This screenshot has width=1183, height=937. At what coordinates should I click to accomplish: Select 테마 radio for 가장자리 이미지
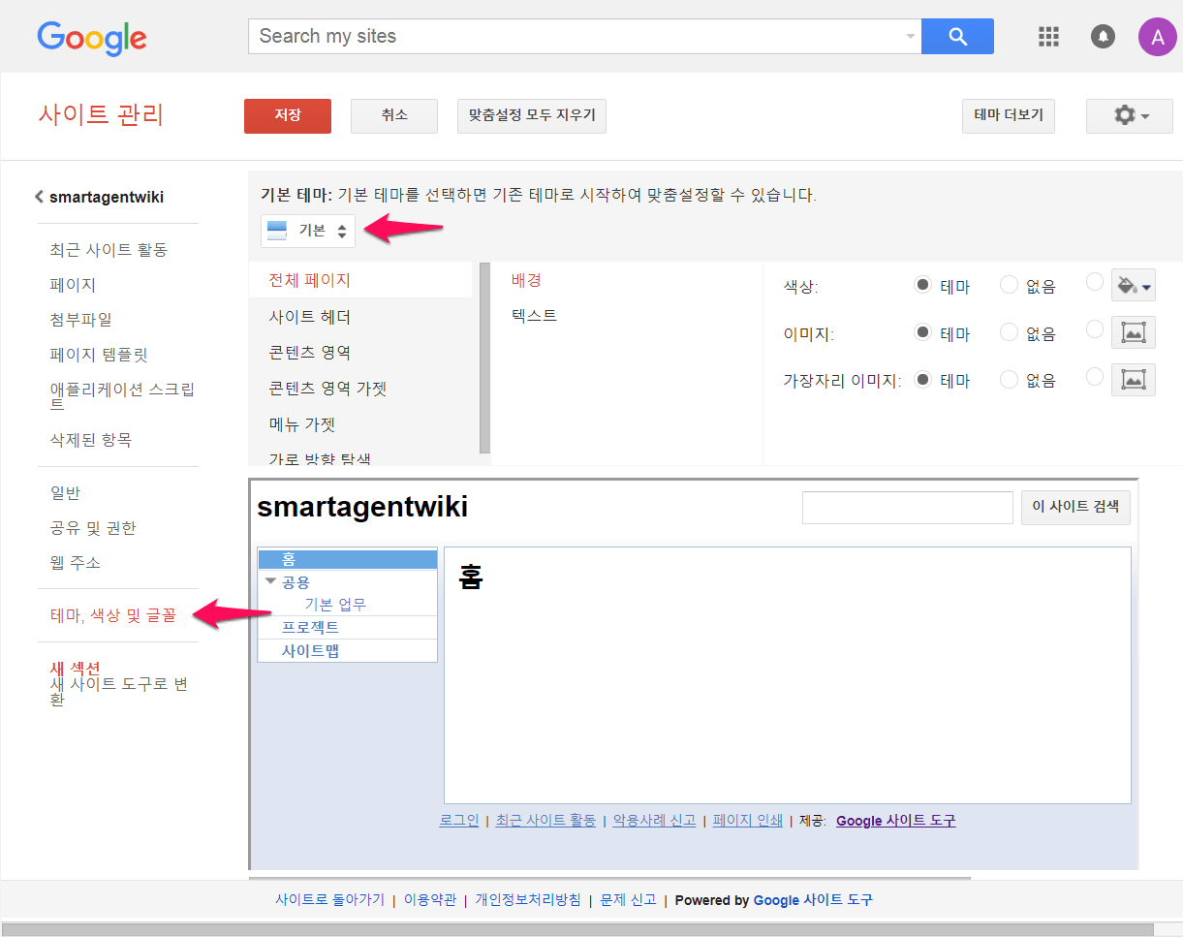[x=923, y=380]
